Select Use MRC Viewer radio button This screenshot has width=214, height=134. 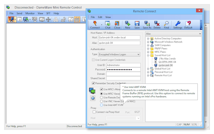pos(101,94)
